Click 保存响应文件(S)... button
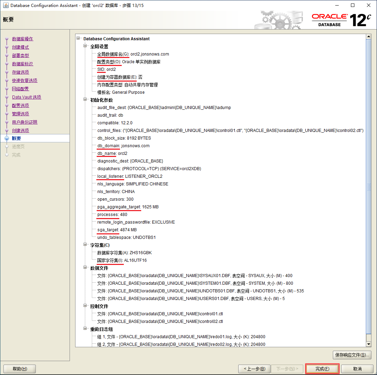Screen dimensions: 377x375 (x=352, y=355)
